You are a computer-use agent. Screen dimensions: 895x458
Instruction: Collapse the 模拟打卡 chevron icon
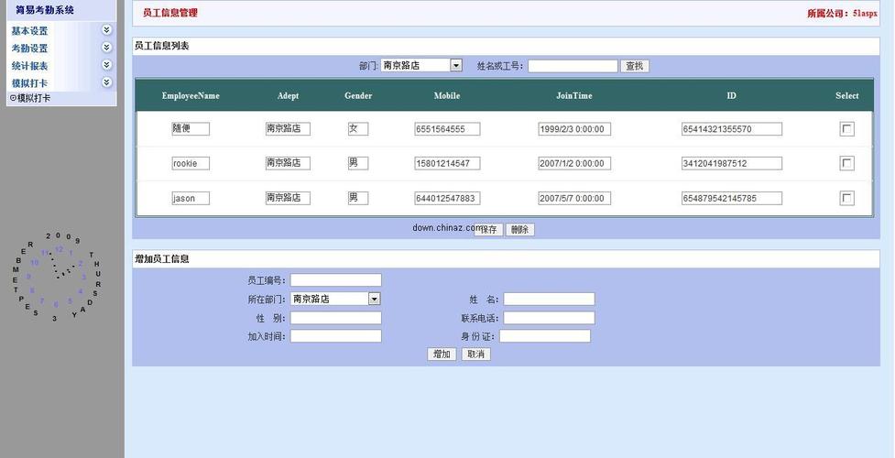[107, 82]
